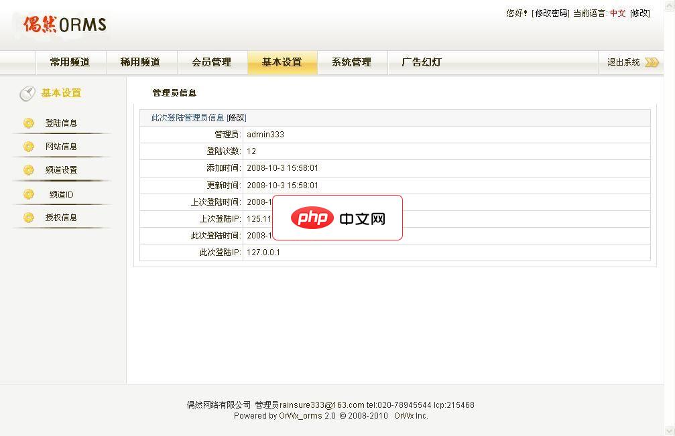Open 频道ID in the sidebar
The height and width of the screenshot is (436, 675).
pos(61,195)
